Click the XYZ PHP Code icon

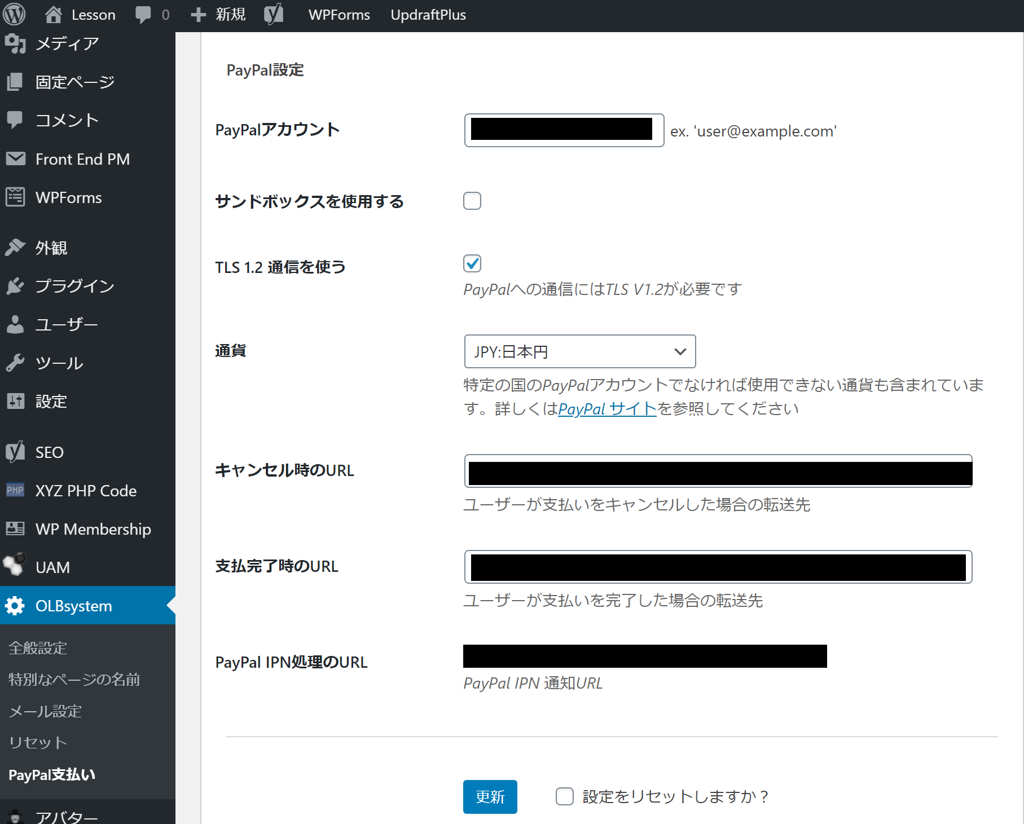[15, 490]
